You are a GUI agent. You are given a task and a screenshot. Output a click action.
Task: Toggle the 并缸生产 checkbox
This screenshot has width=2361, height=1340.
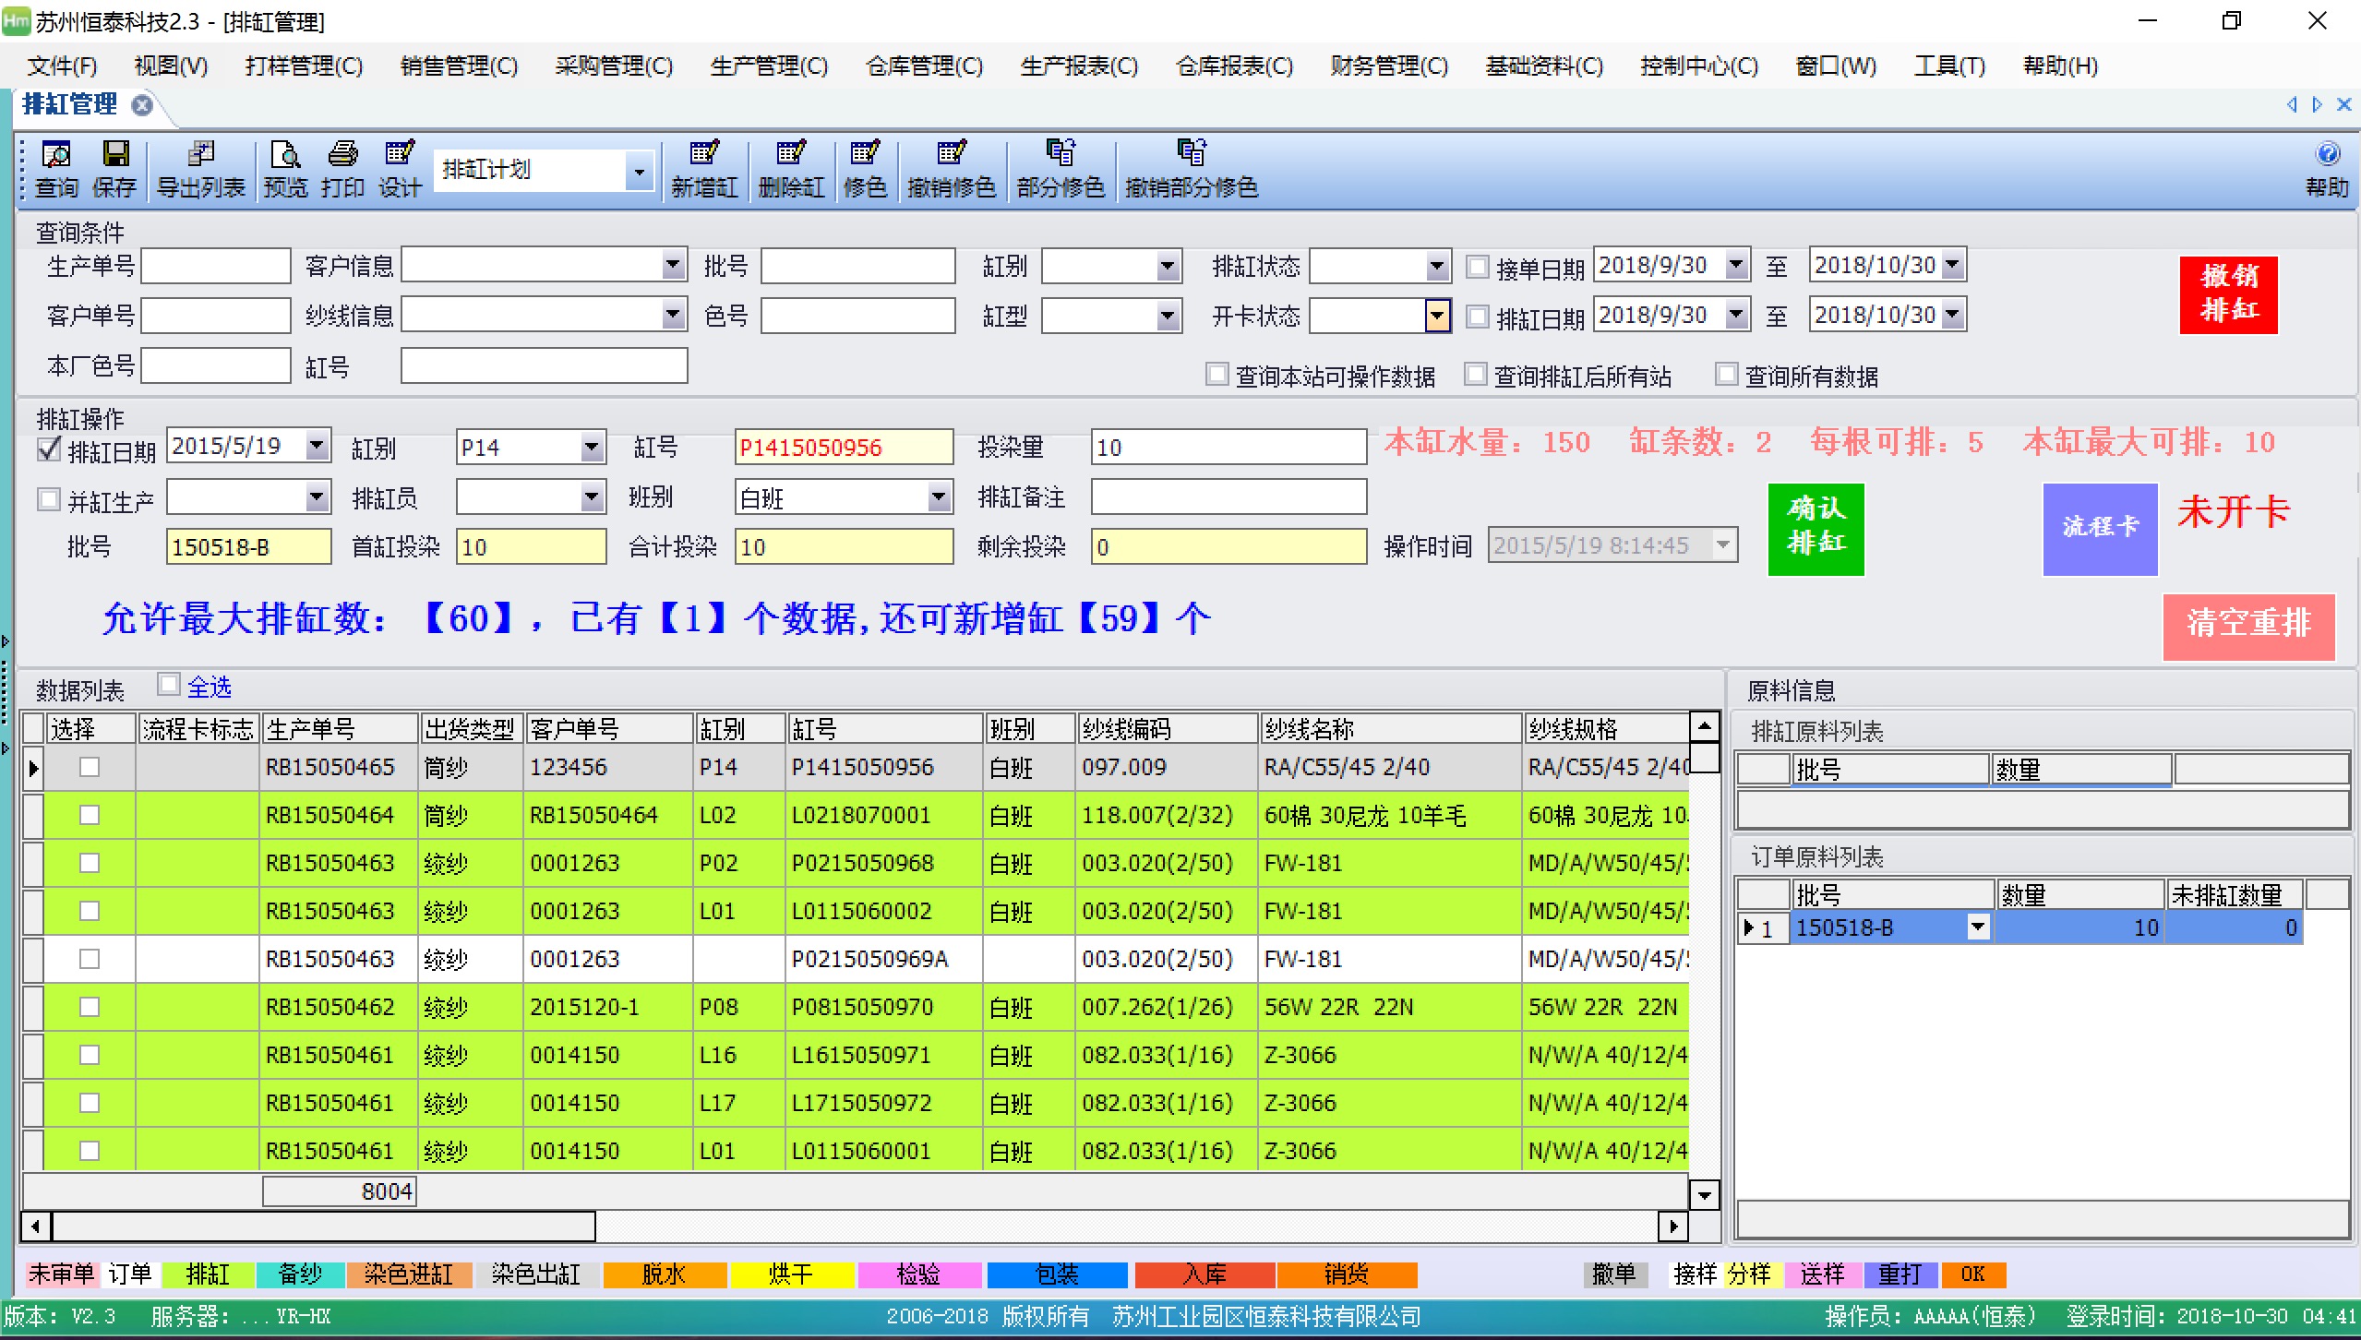point(48,498)
